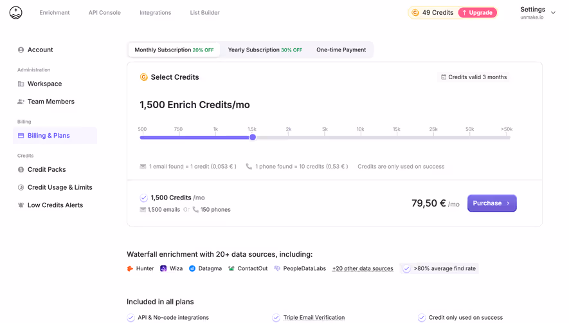Click the 1,500 Enrich Credits/mo heading
The width and height of the screenshot is (569, 323).
[195, 105]
